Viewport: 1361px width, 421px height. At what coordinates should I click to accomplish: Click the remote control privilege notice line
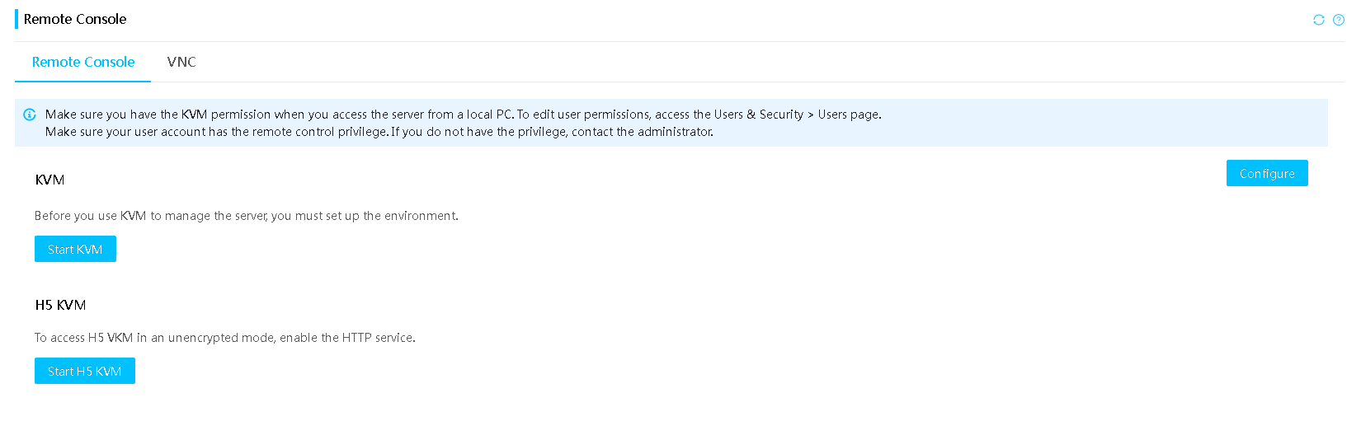click(379, 132)
